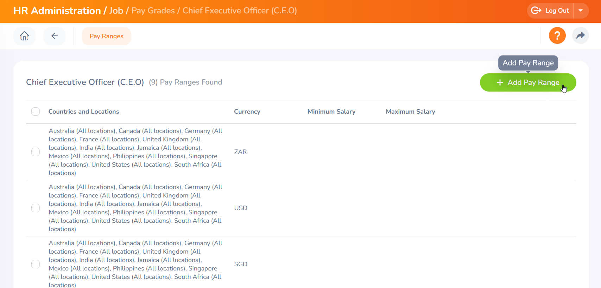The height and width of the screenshot is (288, 601).
Task: Navigate to HR Administration breadcrumb
Action: tap(57, 11)
